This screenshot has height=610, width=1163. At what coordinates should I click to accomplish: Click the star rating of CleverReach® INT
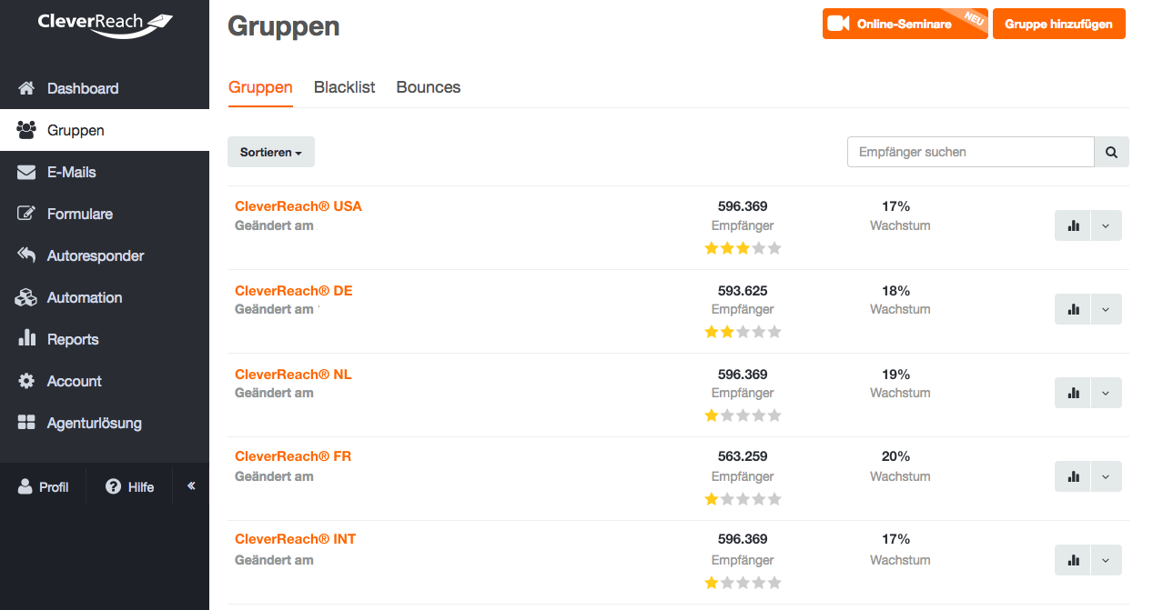[743, 583]
